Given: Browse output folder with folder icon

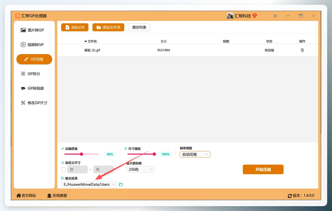Looking at the screenshot, I should [x=121, y=184].
